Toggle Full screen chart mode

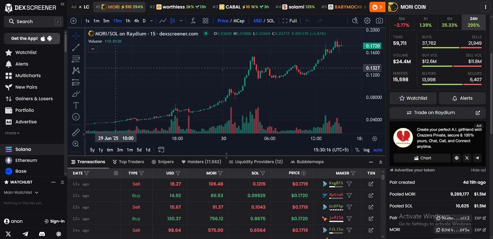point(290,21)
